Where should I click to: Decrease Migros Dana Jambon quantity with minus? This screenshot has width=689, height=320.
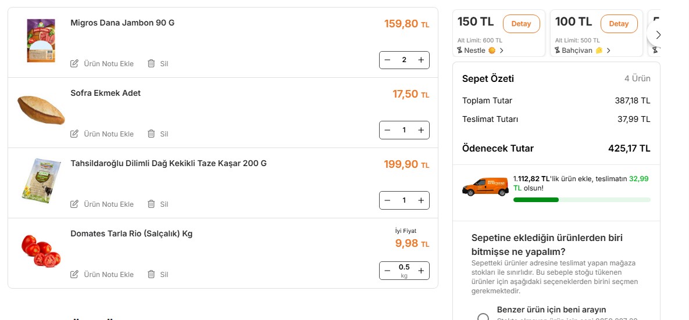[x=387, y=60]
